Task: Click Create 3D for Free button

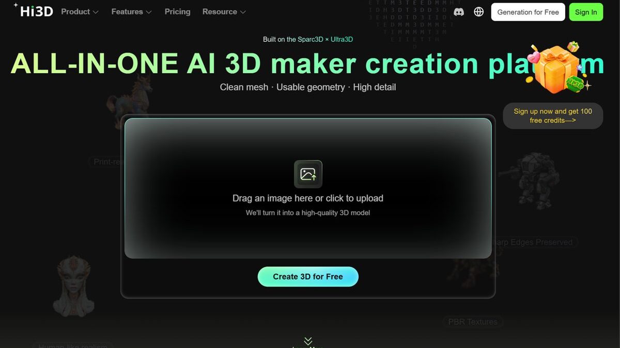Action: pyautogui.click(x=308, y=277)
